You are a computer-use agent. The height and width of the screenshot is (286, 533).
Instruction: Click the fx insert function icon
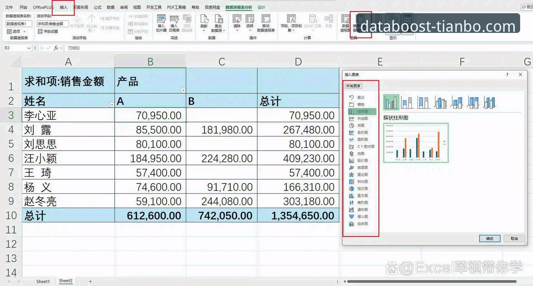tap(56, 48)
